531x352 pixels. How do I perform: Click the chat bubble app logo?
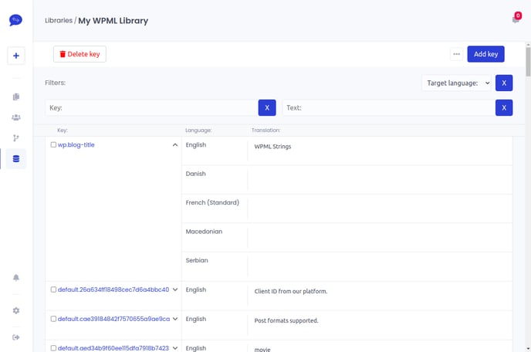[x=15, y=20]
